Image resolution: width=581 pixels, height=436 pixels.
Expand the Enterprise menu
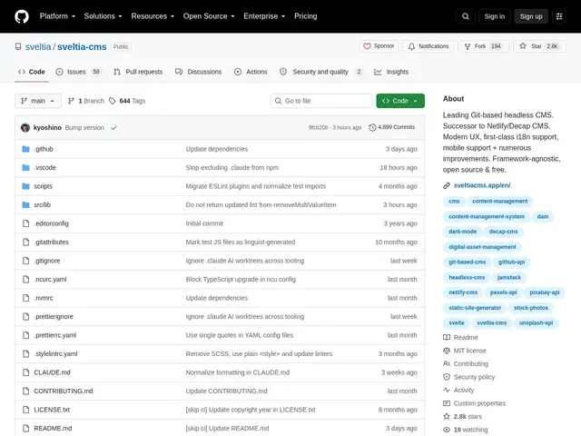click(x=264, y=16)
